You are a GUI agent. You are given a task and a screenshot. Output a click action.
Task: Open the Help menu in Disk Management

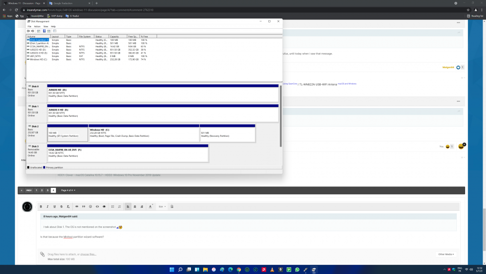coord(53,26)
